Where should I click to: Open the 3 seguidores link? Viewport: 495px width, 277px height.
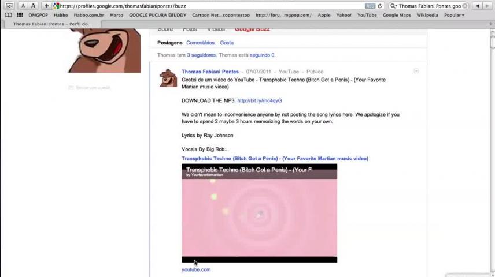[201, 55]
